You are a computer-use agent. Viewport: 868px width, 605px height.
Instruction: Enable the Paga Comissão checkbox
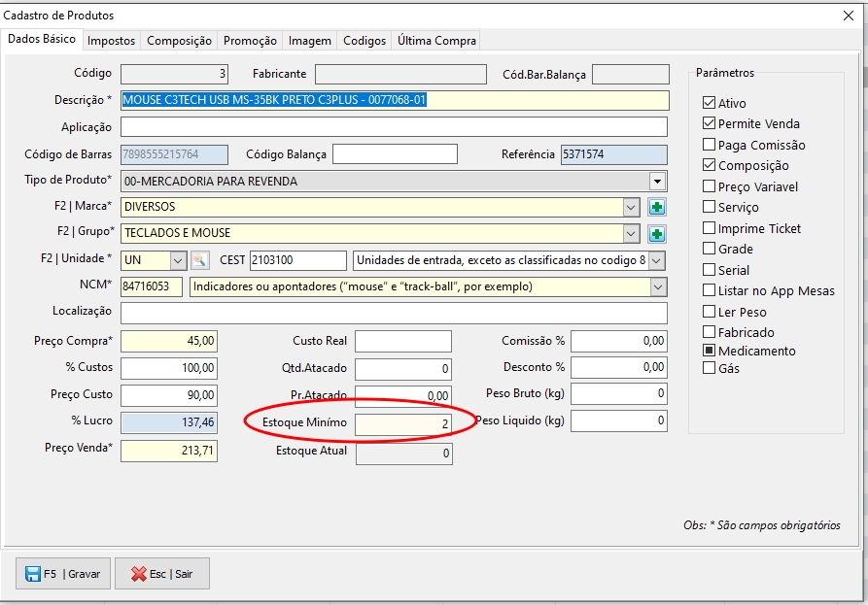pyautogui.click(x=709, y=145)
